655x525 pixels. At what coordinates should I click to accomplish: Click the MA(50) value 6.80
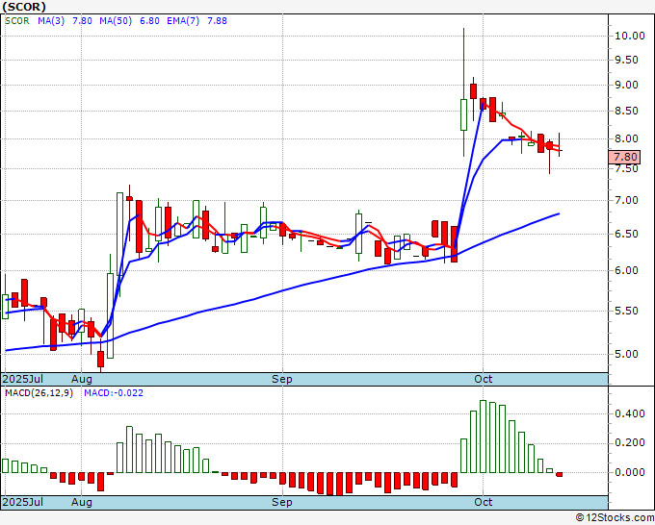[149, 21]
